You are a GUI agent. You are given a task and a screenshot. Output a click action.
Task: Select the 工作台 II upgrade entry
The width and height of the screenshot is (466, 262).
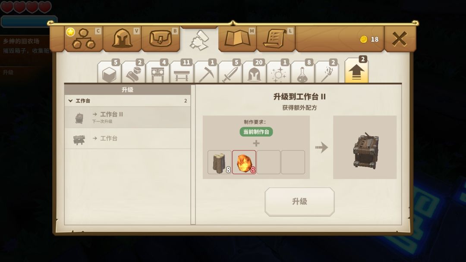tap(127, 118)
